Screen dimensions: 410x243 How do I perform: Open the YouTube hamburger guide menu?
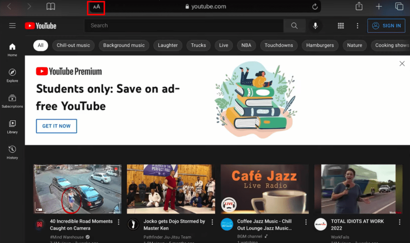tap(12, 26)
